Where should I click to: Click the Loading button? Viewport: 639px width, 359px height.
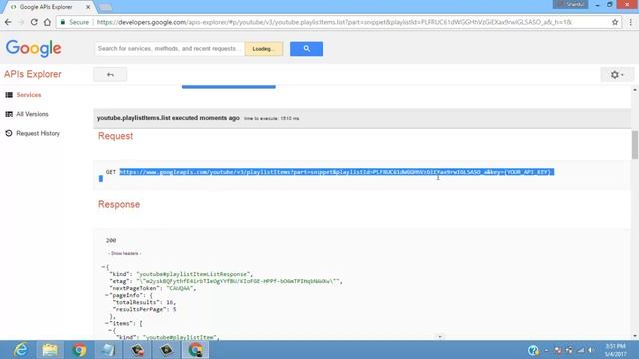(x=264, y=49)
